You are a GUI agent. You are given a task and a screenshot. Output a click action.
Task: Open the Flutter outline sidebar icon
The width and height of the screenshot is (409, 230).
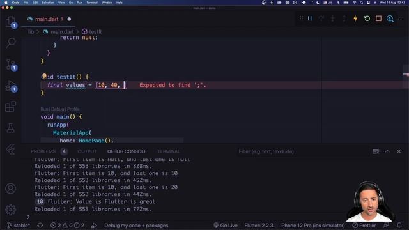[x=10, y=149]
